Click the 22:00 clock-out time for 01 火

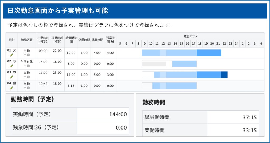point(57,51)
